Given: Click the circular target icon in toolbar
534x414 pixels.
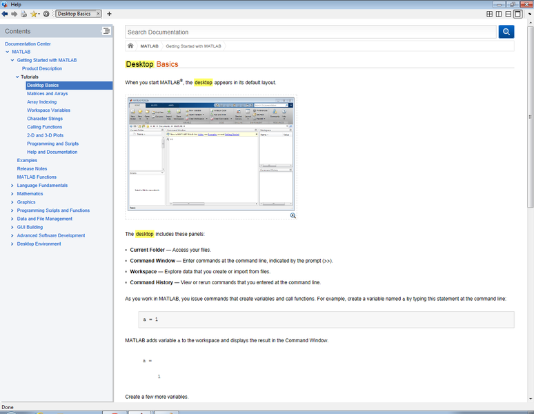Looking at the screenshot, I should (x=46, y=14).
